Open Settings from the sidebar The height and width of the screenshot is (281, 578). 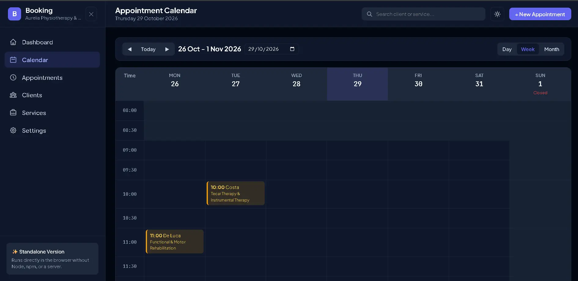click(52, 131)
